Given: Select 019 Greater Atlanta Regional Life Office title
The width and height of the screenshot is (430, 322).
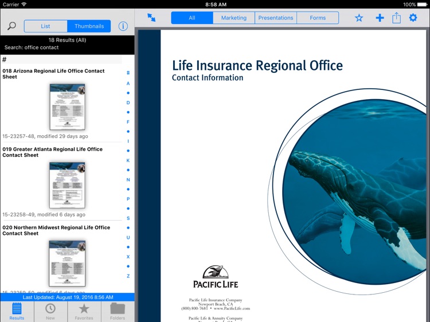Looking at the screenshot, I should click(52, 152).
